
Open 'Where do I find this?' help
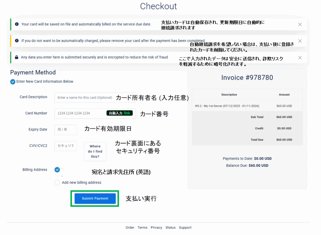coord(95,151)
